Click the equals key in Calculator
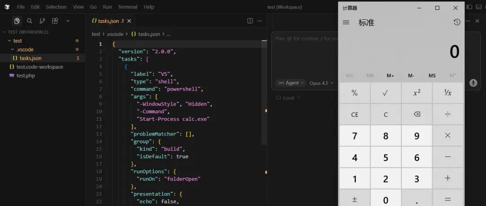The height and width of the screenshot is (206, 486). (448, 198)
